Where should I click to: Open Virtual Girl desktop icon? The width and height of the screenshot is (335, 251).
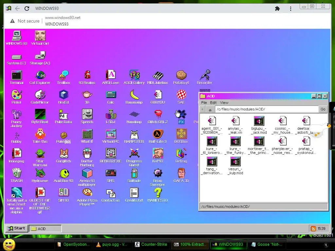[x=40, y=38]
